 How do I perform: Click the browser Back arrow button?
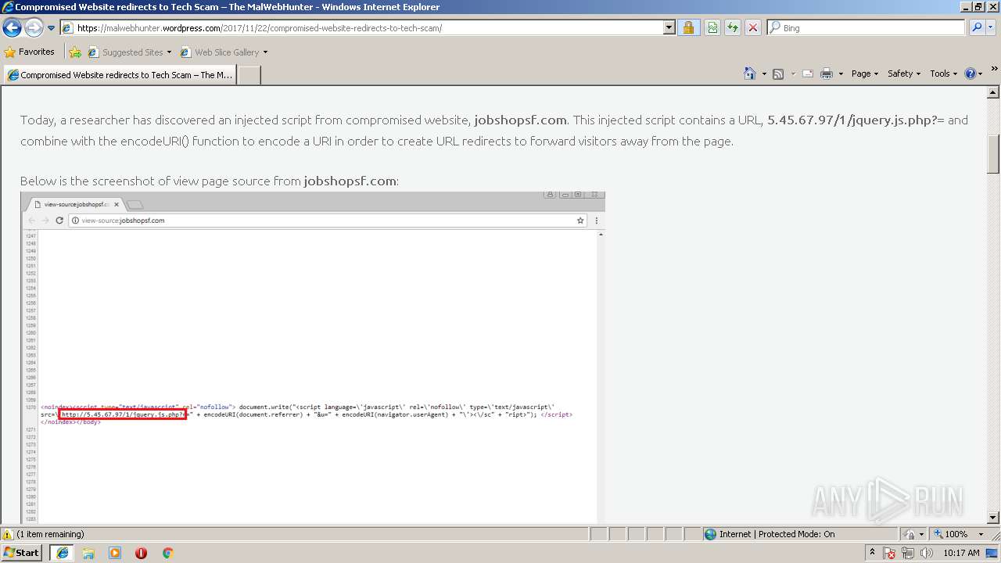(12, 28)
